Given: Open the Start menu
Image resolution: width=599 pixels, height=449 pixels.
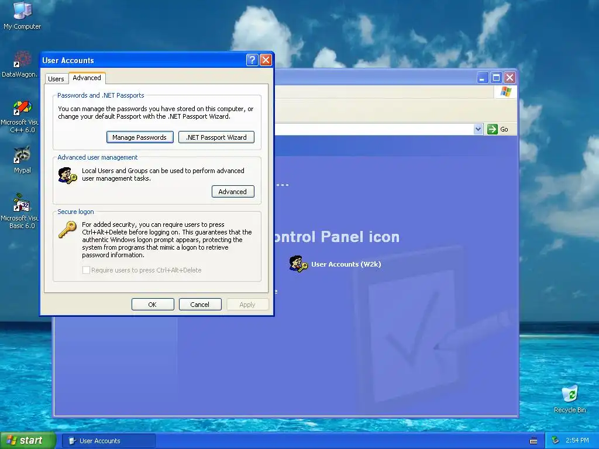Looking at the screenshot, I should [27, 440].
